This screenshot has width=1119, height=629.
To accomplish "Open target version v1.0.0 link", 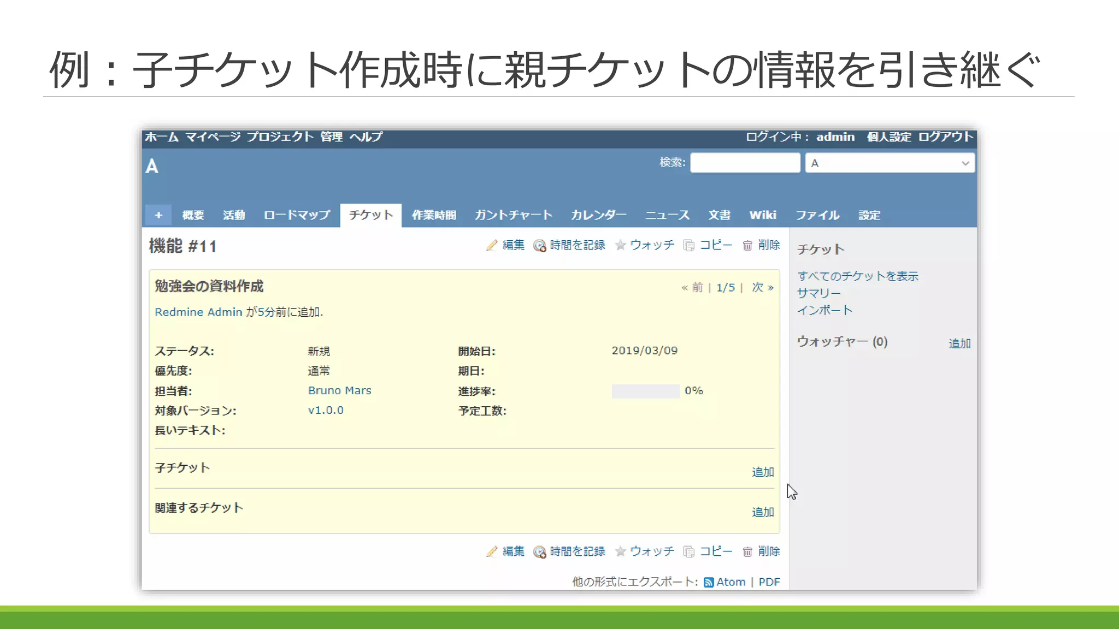I will pyautogui.click(x=326, y=411).
